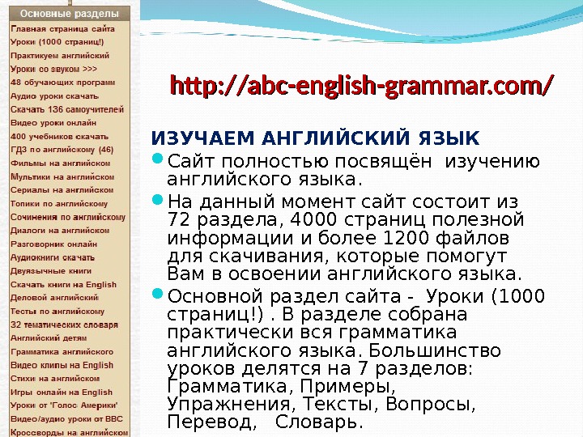
Task: Go to 'Диалоги на английском'
Action: pyautogui.click(x=60, y=231)
